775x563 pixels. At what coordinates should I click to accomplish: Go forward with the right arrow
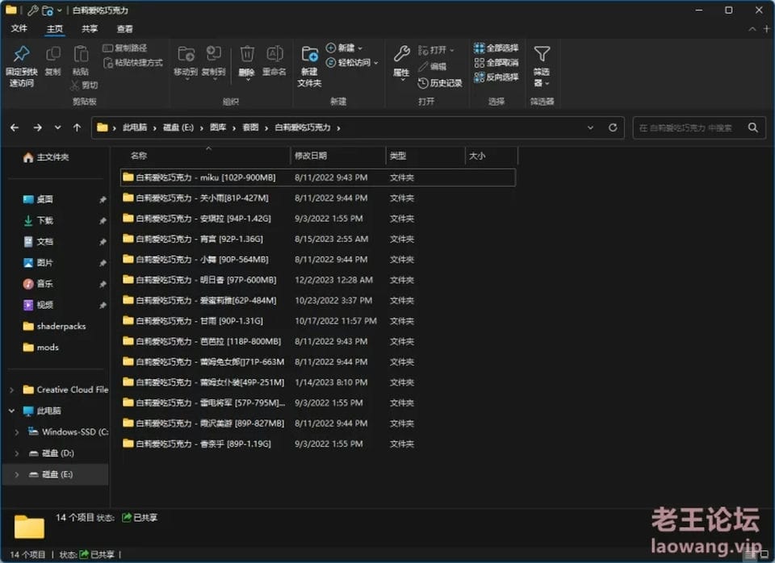(x=38, y=127)
